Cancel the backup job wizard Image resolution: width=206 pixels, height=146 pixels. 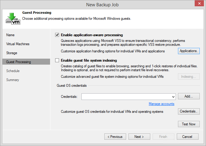tap(188, 136)
